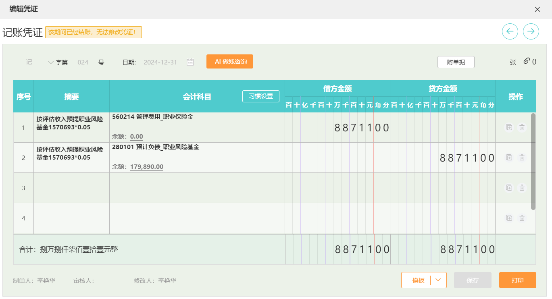The height and width of the screenshot is (299, 552).
Task: Delete row 2 using the trash icon
Action: pyautogui.click(x=522, y=158)
